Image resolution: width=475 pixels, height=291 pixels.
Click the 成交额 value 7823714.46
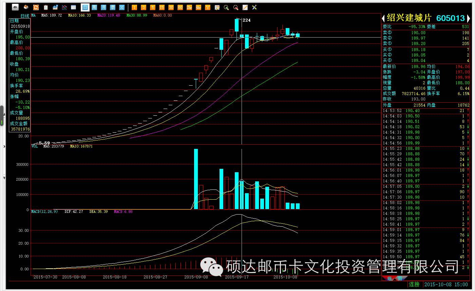[413, 93]
